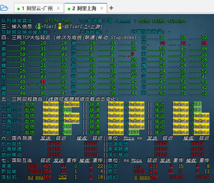Click the 五、三网回程路由 heading
The height and width of the screenshot is (183, 214).
click(x=22, y=99)
